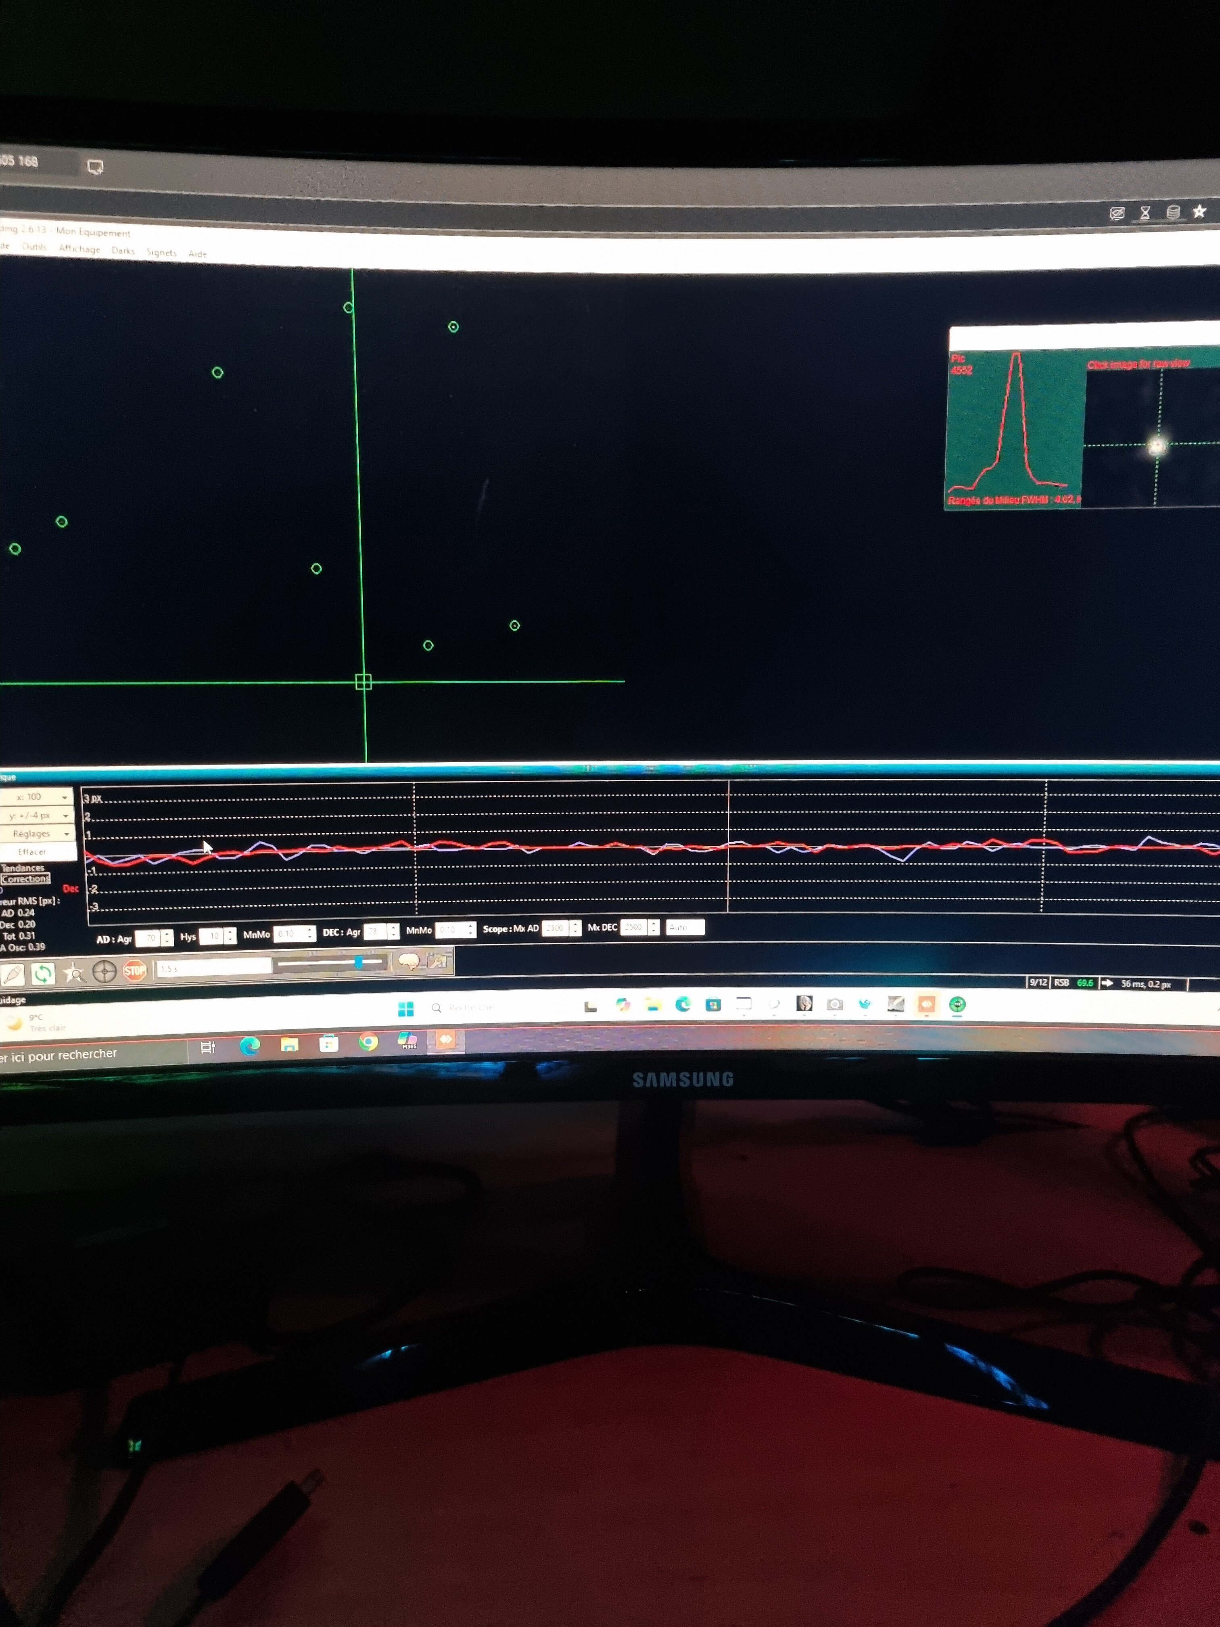Open the Affichage menu

pyautogui.click(x=79, y=249)
